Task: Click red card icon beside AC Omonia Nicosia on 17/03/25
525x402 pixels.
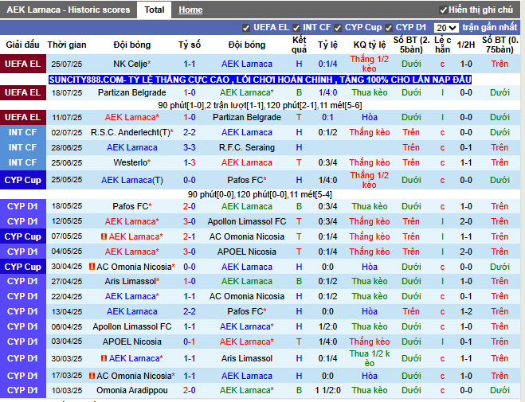Action: 92,376
